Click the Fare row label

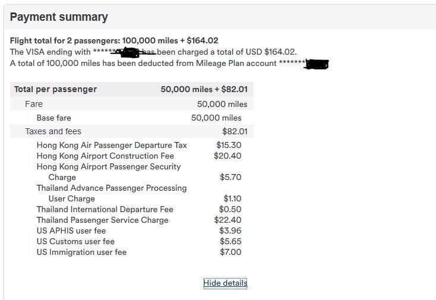(x=34, y=104)
